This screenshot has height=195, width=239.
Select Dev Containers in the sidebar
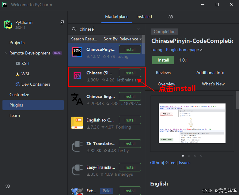pos(36,84)
